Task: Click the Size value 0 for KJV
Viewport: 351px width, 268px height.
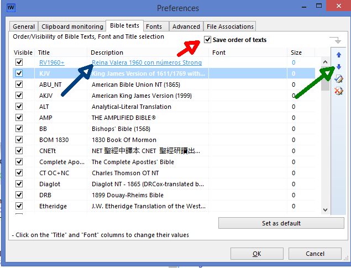Action: coord(294,73)
